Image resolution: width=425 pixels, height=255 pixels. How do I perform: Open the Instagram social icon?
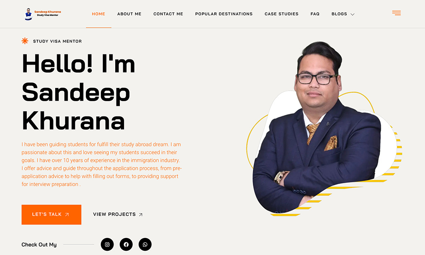pos(107,244)
